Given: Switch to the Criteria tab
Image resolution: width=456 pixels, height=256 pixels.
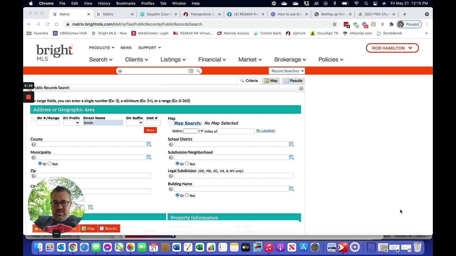Looking at the screenshot, I should tap(249, 81).
